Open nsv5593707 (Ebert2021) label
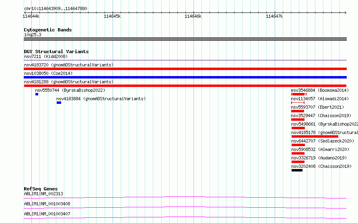The image size is (358, 223). pyautogui.click(x=317, y=107)
